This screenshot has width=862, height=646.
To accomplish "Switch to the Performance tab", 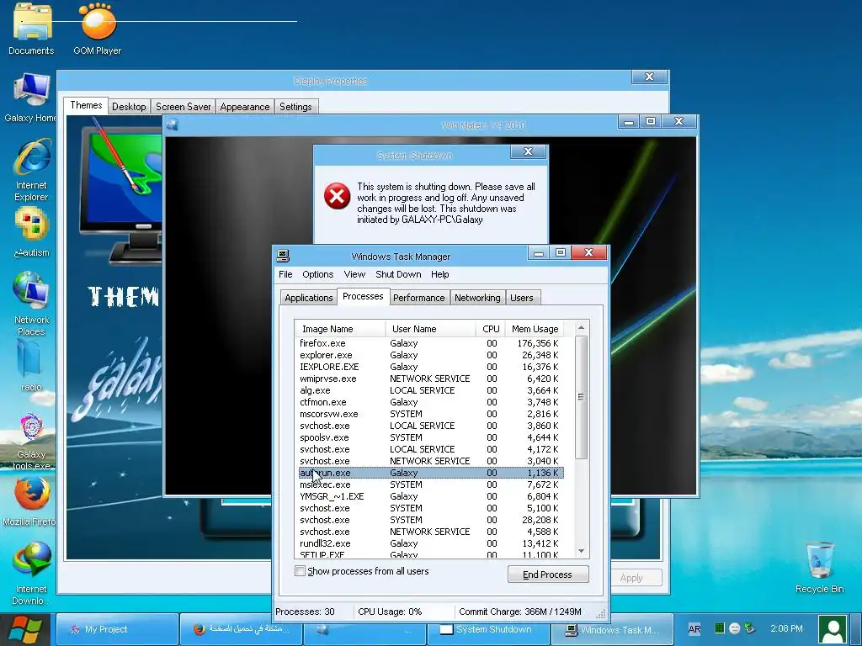I will pos(419,298).
